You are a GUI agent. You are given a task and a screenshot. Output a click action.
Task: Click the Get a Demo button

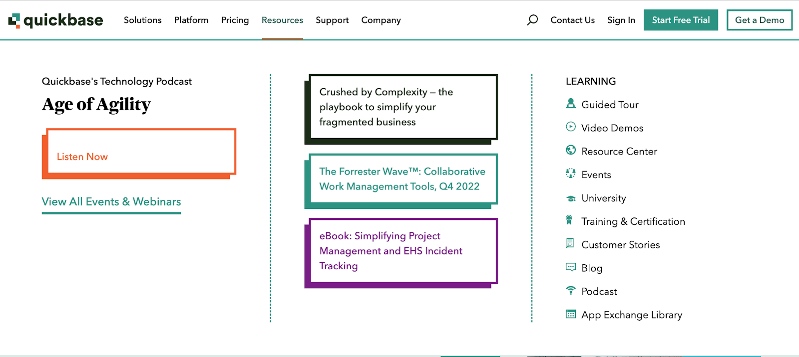tap(759, 20)
